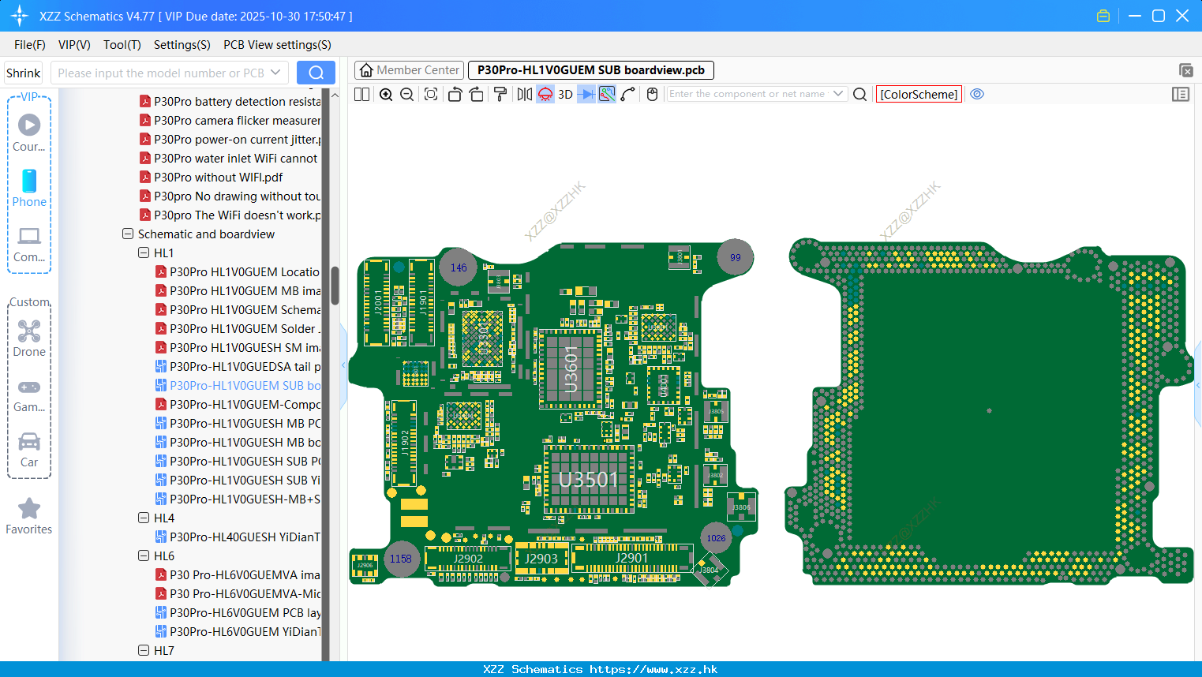Rotate the board clockwise
This screenshot has height=677, width=1202.
pos(477,94)
